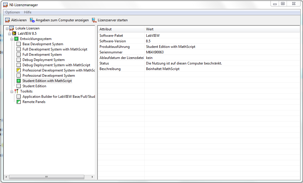The height and width of the screenshot is (183, 303).
Task: Click the left scroll arrow of tree panel
Action: click(6, 177)
